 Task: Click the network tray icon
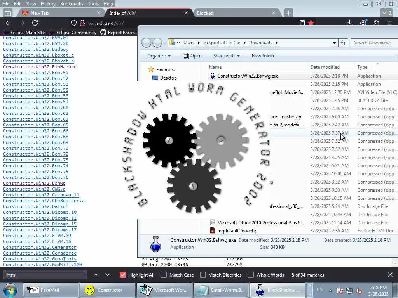[x=349, y=291]
